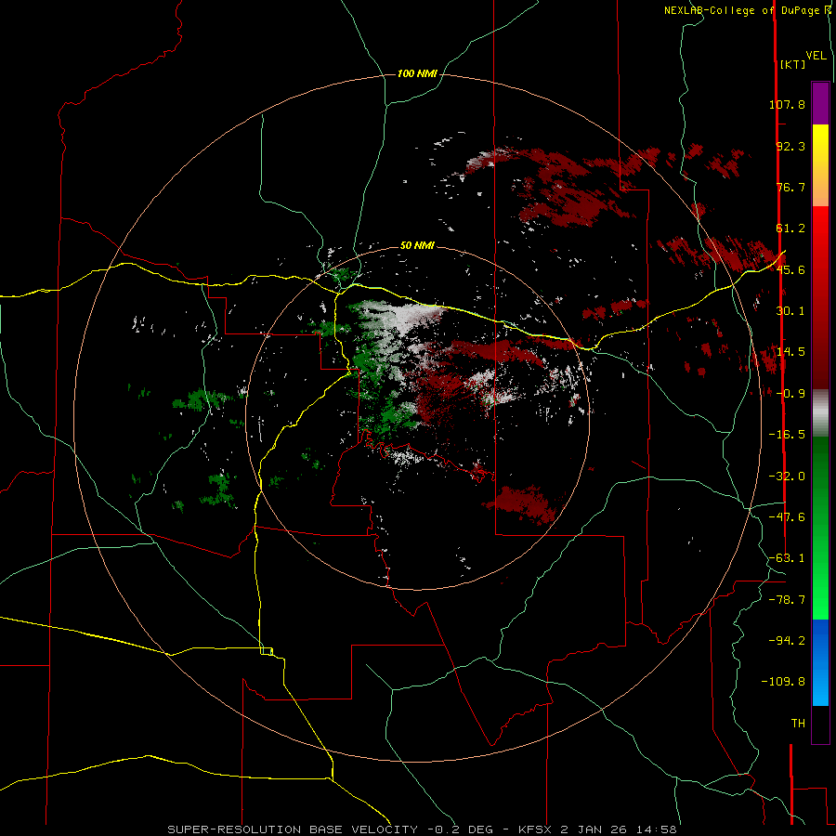
Task: Click the TH label on the legend
Action: point(798,724)
